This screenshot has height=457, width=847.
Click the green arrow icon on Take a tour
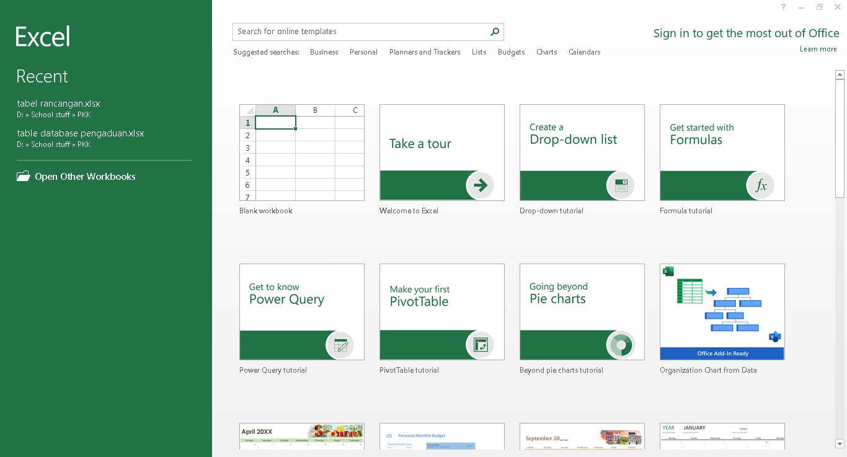(480, 185)
